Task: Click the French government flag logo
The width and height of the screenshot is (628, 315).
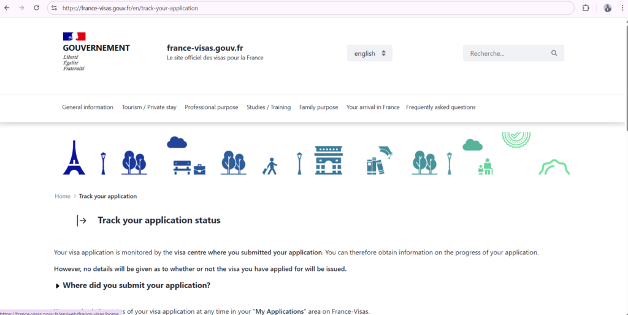Action: (x=74, y=37)
